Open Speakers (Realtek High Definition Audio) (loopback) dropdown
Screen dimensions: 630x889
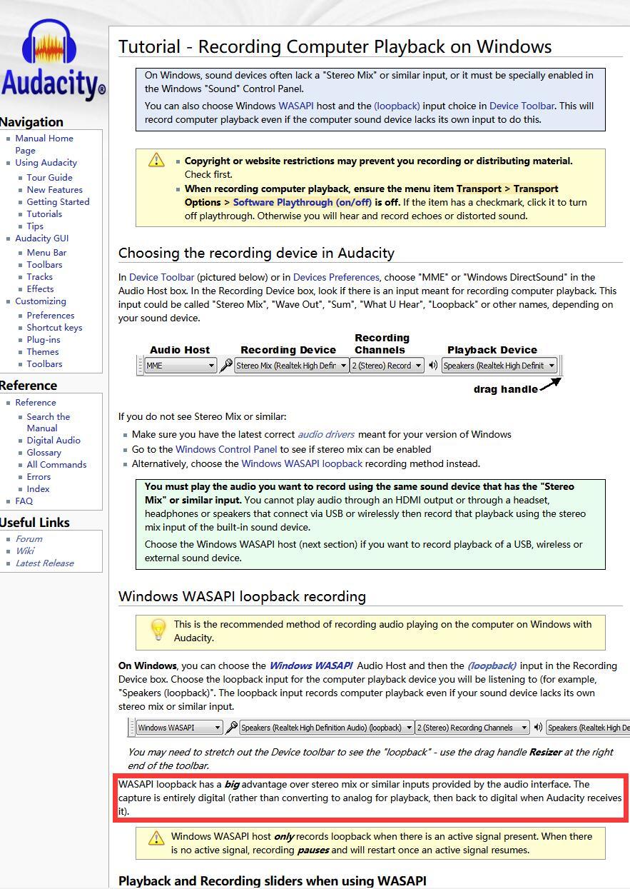(327, 728)
